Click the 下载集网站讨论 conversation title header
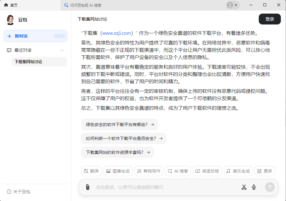Screen dimensions: 286x201 92,19
